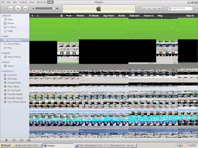
Task: Toggle the artwork viewer button
Action: coord(29,140)
